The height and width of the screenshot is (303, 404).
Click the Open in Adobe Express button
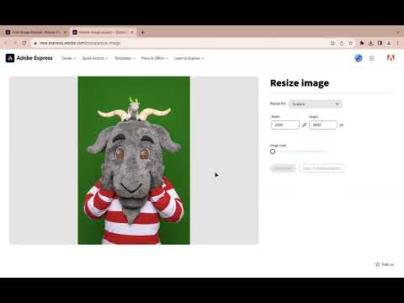pyautogui.click(x=322, y=168)
